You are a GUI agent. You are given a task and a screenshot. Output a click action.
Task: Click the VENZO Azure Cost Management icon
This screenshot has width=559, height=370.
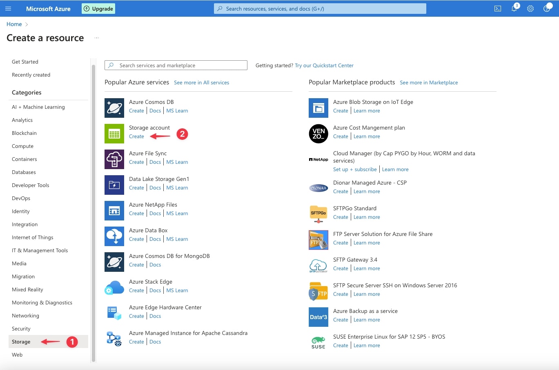(x=318, y=134)
